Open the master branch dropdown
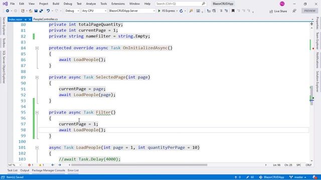This screenshot has height=180, width=321. (298, 177)
